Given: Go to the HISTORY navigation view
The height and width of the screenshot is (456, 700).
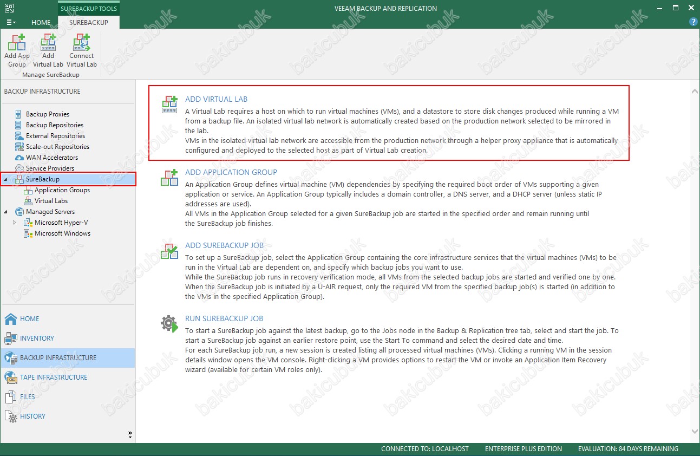Looking at the screenshot, I should point(68,416).
